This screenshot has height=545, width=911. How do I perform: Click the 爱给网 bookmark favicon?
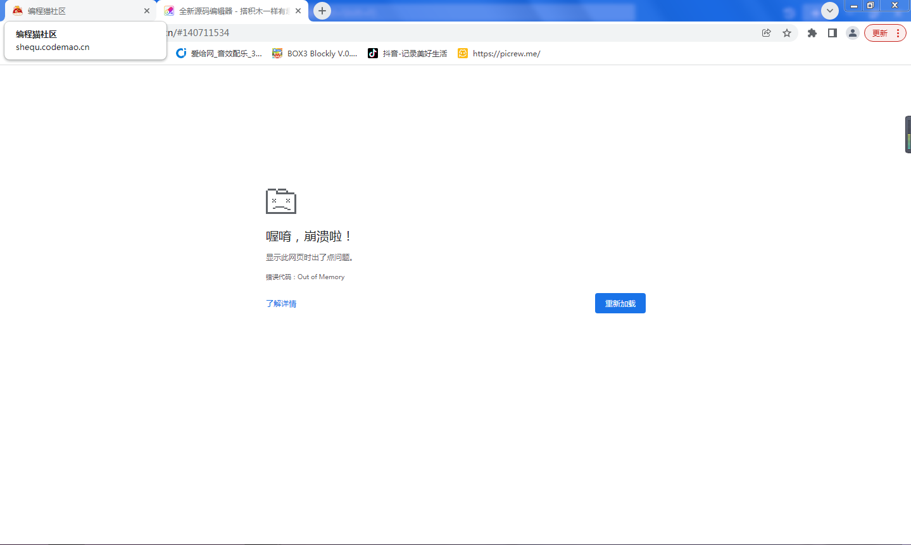181,53
